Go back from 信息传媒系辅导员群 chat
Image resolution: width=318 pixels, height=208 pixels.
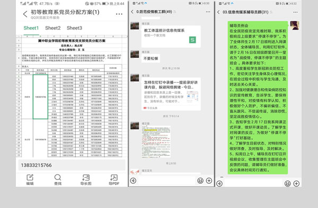coord(218,12)
